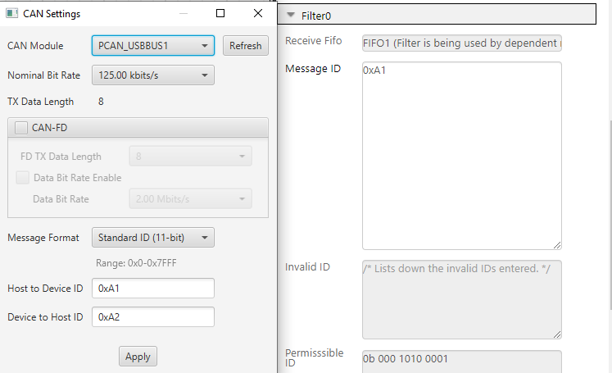Open the Nominal Bit Rate dropdown

point(152,75)
